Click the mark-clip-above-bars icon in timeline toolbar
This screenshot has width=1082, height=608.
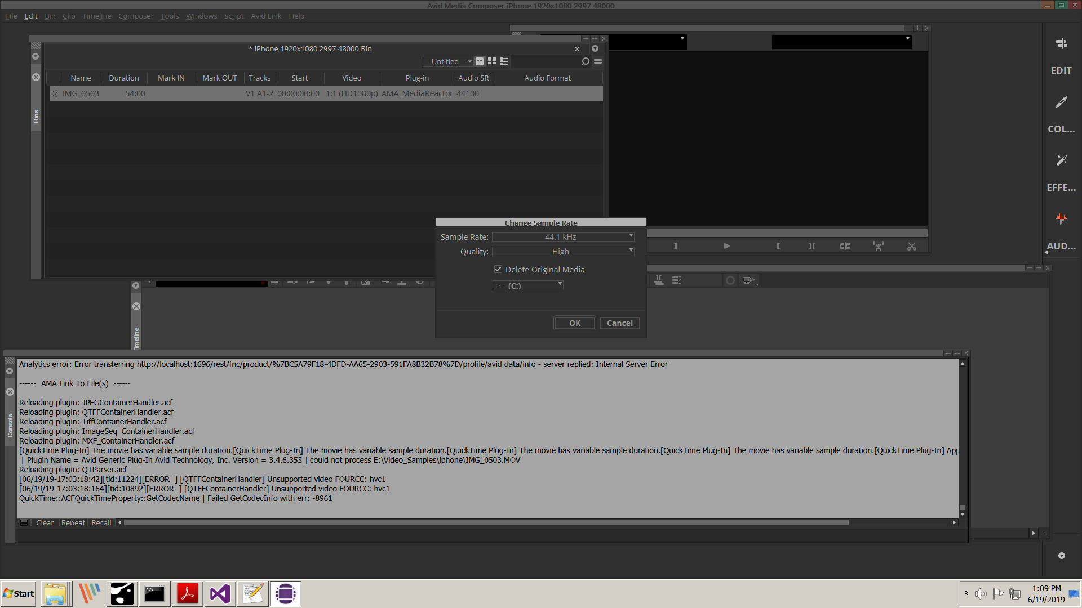[x=658, y=280]
